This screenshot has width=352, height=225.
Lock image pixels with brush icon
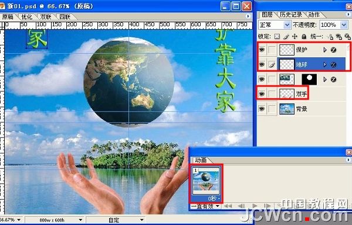point(286,36)
